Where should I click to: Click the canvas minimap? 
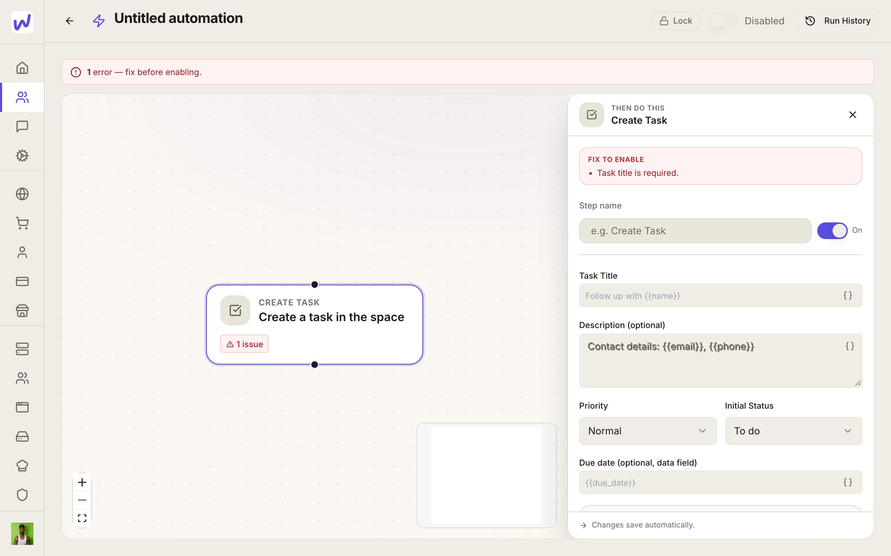point(486,475)
